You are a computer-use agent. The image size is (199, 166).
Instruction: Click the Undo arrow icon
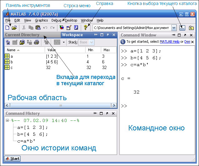45,27
